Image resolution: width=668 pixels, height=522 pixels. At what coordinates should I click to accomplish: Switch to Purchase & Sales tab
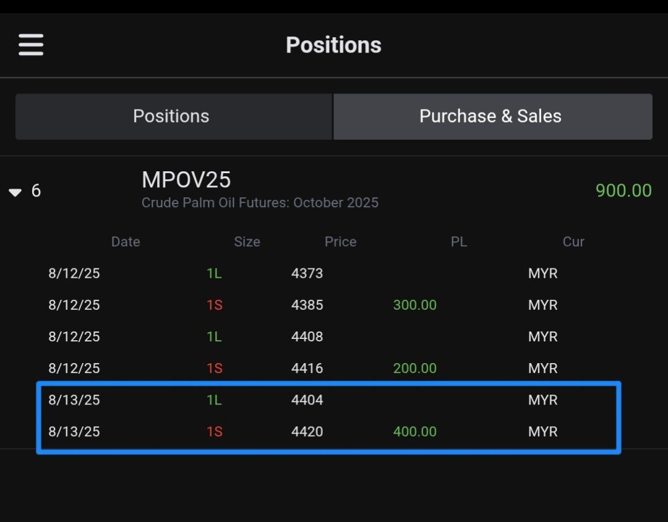492,116
